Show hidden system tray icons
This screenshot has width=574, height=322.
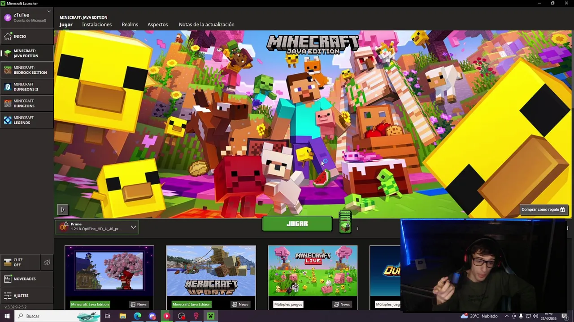point(507,316)
